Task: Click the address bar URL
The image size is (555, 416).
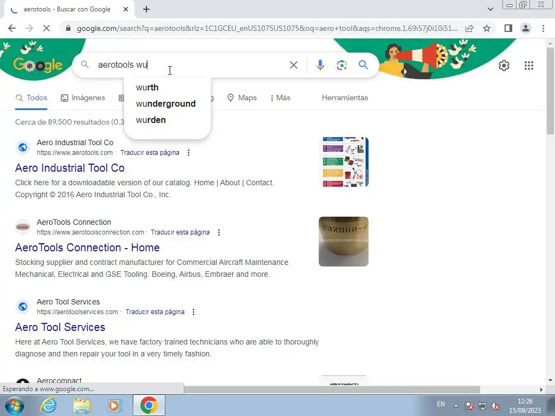Action: pos(267,28)
